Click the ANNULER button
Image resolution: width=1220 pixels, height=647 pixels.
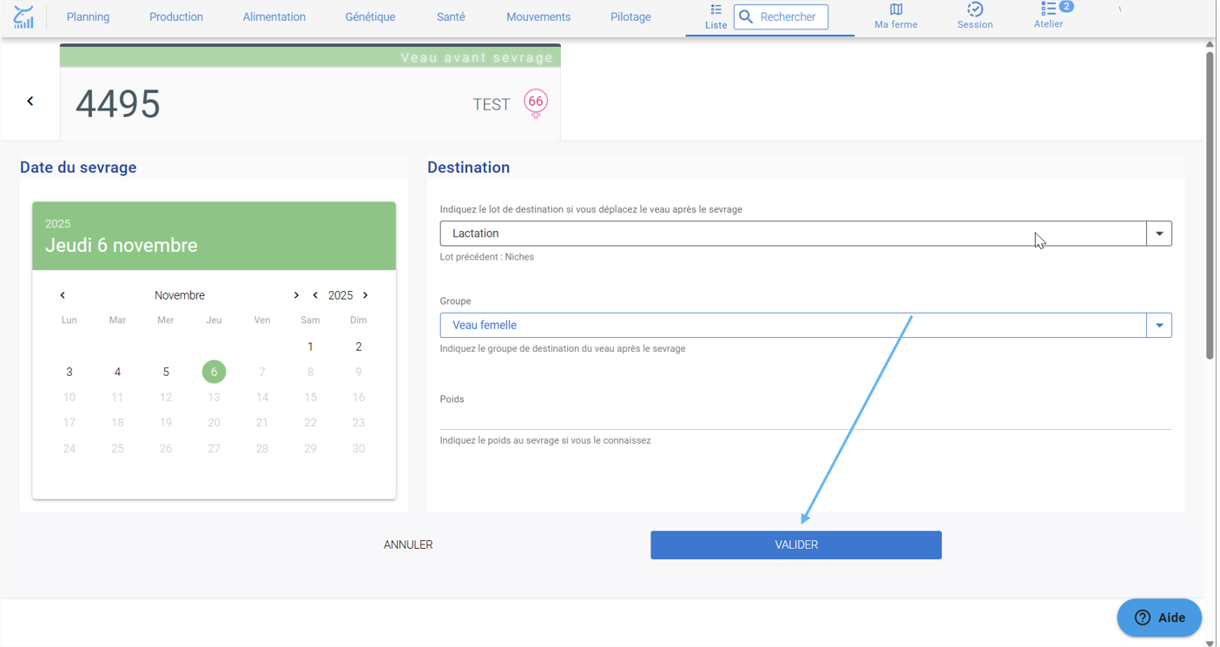[x=408, y=545]
